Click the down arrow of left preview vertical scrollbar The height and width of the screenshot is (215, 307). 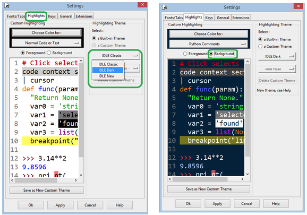tap(81, 175)
